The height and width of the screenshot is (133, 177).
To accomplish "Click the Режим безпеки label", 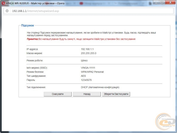I will pos(35,72).
